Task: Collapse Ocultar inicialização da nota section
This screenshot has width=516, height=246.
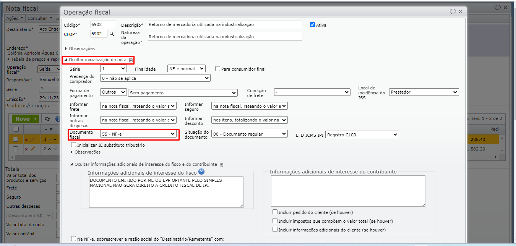Action: pyautogui.click(x=95, y=60)
